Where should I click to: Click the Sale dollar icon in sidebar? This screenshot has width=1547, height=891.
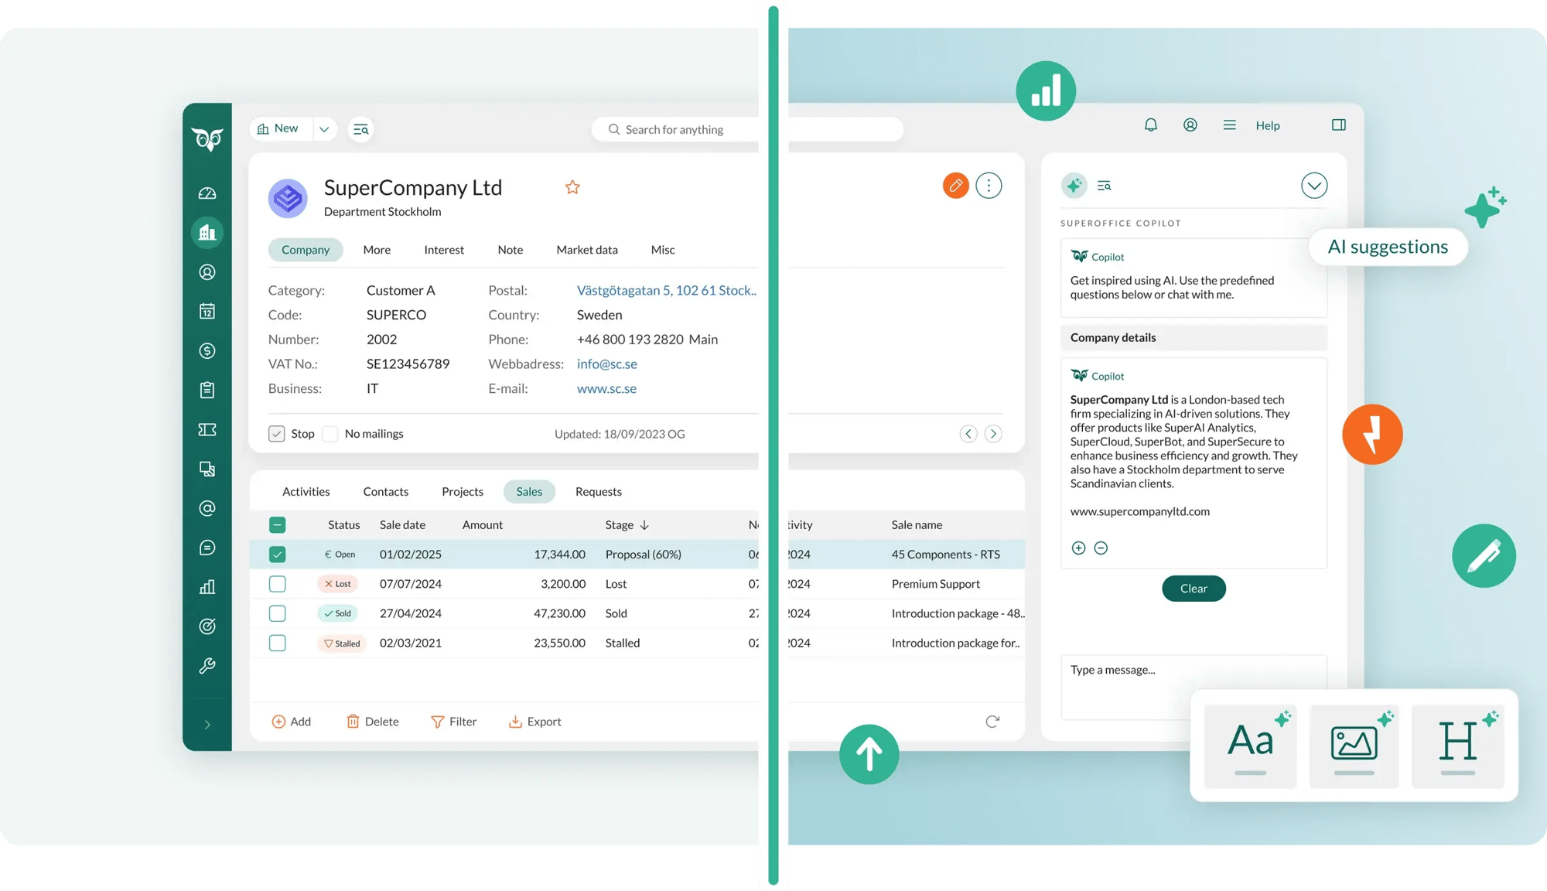coord(207,350)
